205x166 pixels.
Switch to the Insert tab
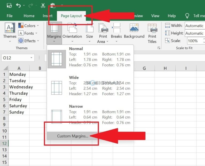point(48,16)
